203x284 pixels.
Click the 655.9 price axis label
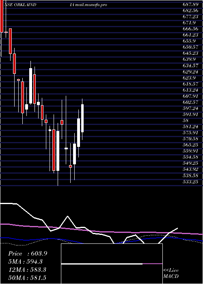coord(189,41)
